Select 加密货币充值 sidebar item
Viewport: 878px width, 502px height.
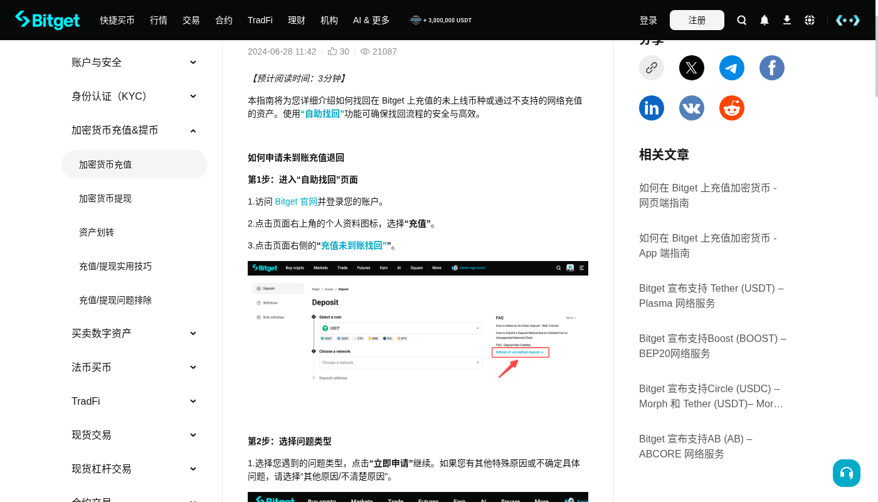(x=134, y=164)
